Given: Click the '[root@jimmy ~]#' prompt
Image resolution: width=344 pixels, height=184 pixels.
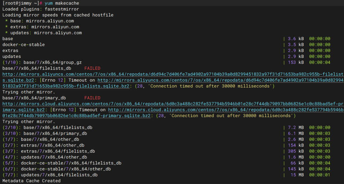Looking at the screenshot, I should [22, 3].
